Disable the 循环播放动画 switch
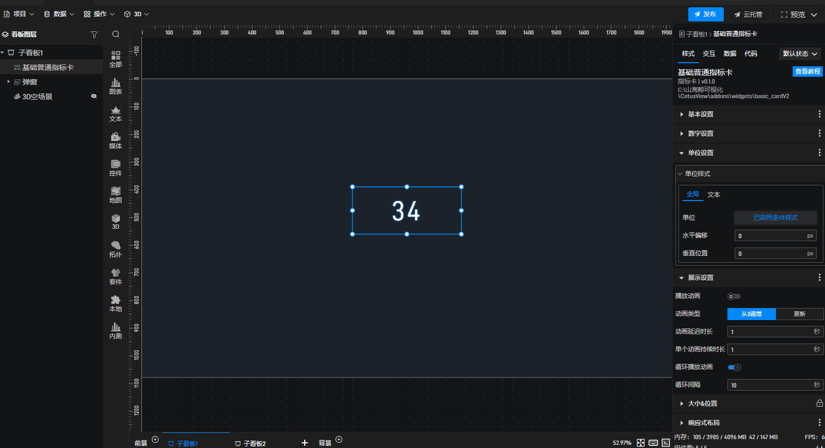Image resolution: width=825 pixels, height=448 pixels. 734,368
